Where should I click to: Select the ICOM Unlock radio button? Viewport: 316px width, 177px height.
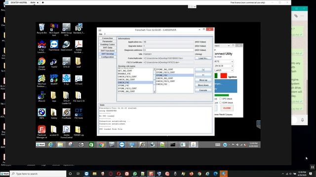pyautogui.click(x=221, y=103)
